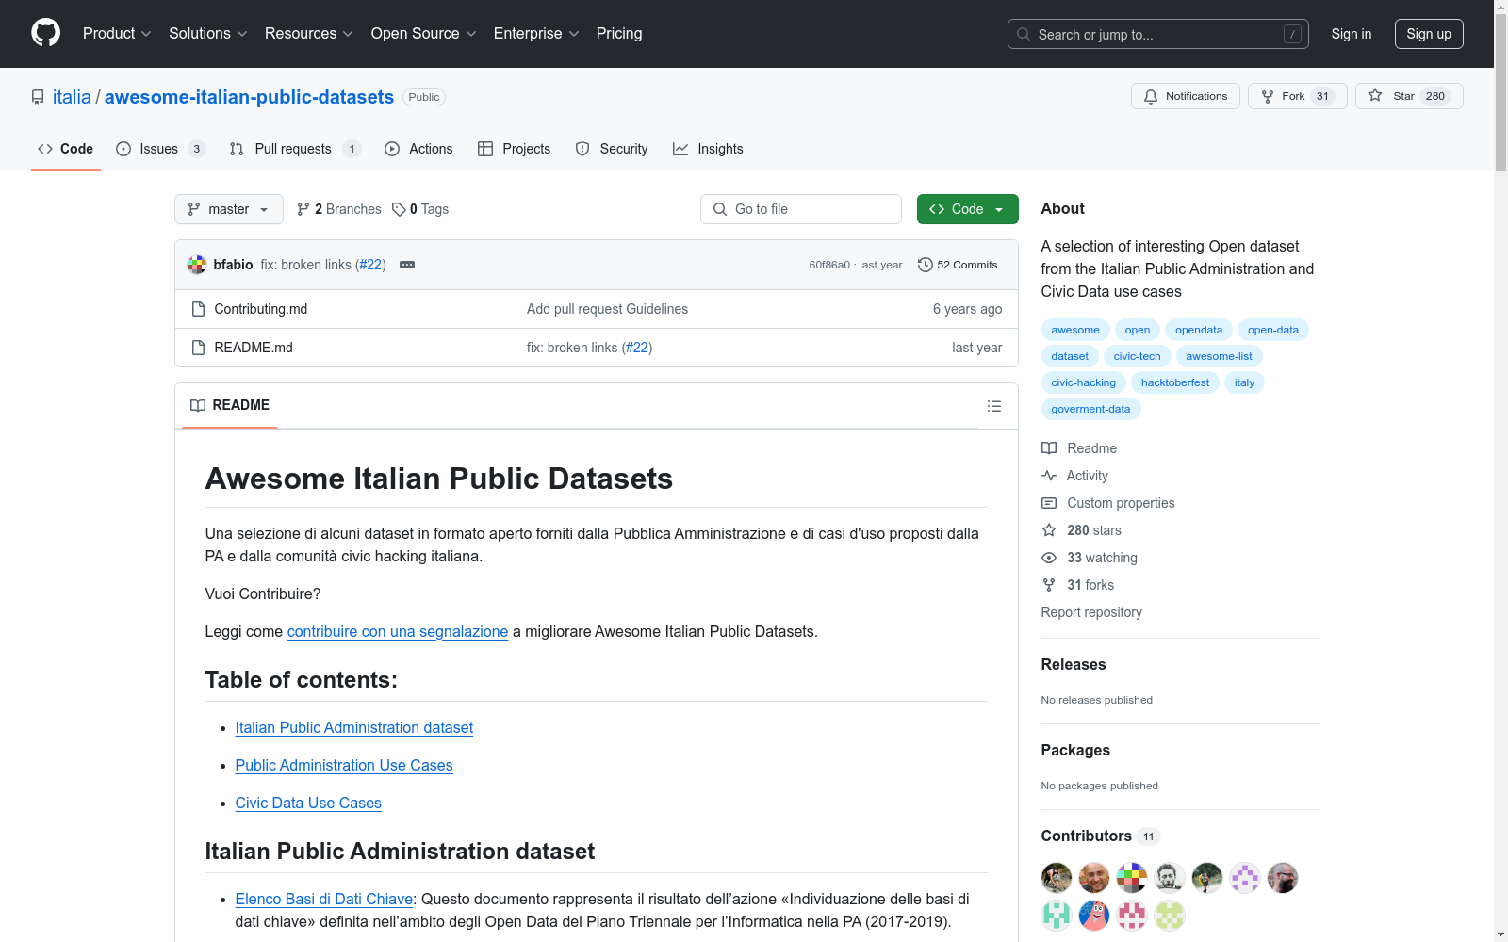Open the Projects tab
Screen dimensions: 1508x942
point(515,149)
